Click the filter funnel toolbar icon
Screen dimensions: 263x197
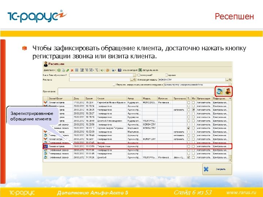(x=97, y=70)
